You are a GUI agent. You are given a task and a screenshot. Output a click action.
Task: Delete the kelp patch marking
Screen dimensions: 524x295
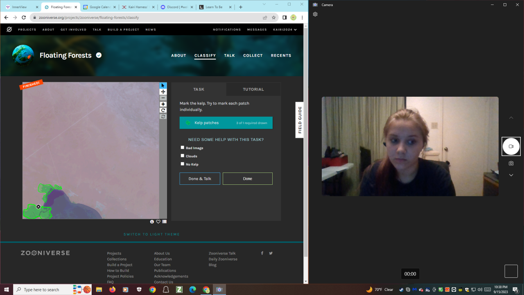coord(38,206)
